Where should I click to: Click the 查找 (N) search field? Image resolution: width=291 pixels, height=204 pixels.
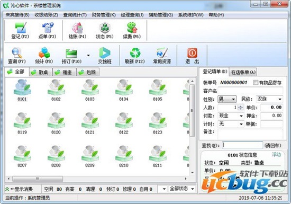[242, 145]
